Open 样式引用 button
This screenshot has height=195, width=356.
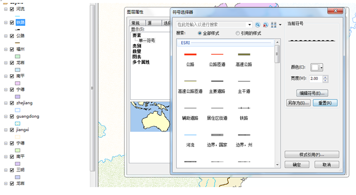point(312,154)
